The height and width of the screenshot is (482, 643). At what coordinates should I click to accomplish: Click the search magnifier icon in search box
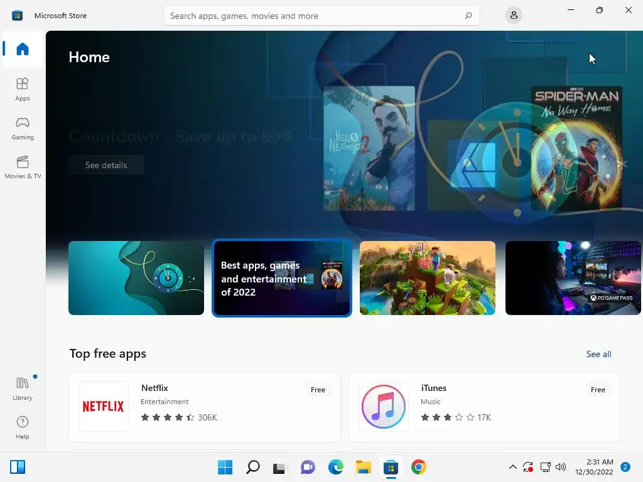468,16
